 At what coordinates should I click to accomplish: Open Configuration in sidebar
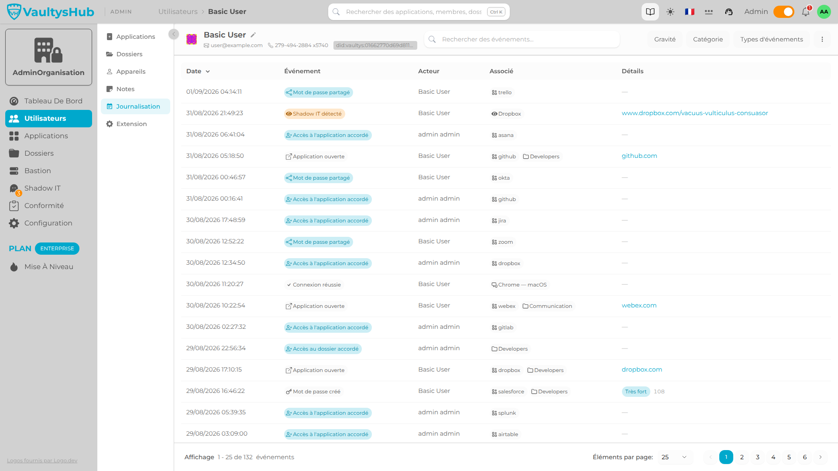coord(48,223)
